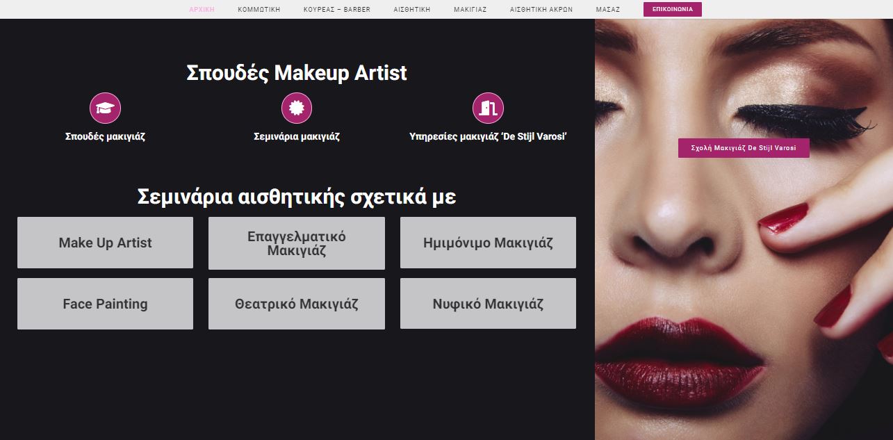Select the ΑΙΣΘΗΤΙΚΗ navigation item
This screenshot has width=893, height=440.
coord(412,10)
